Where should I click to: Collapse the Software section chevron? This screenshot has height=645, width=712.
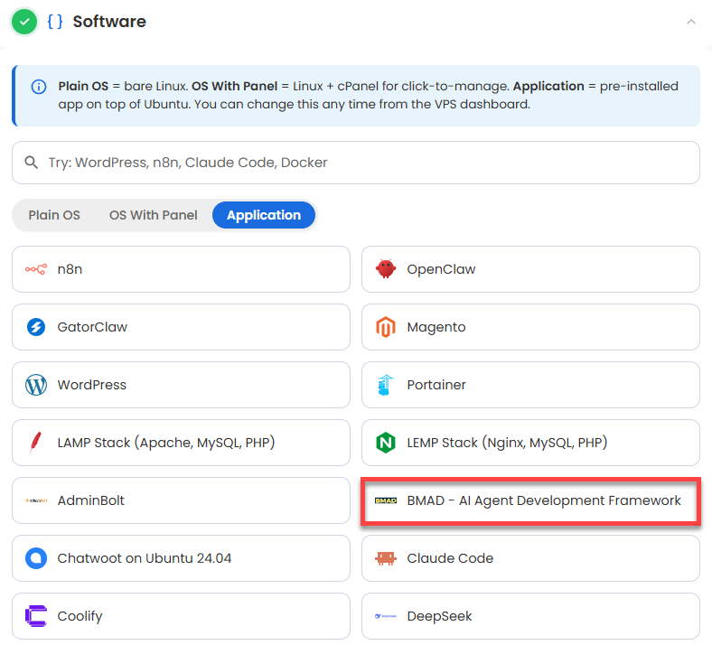pos(690,22)
